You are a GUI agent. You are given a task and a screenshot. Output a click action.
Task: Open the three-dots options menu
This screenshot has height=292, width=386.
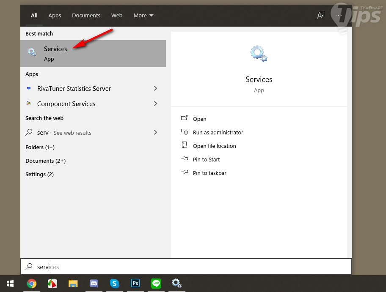tap(339, 15)
